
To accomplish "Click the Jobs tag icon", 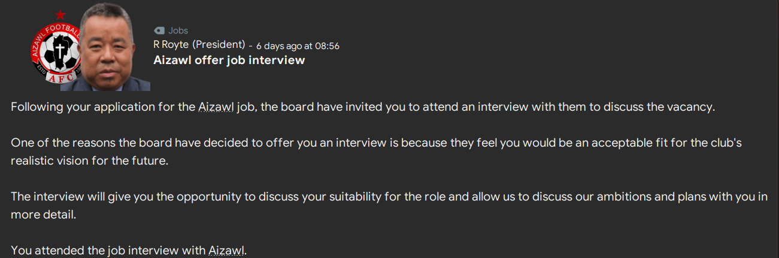I will [159, 31].
